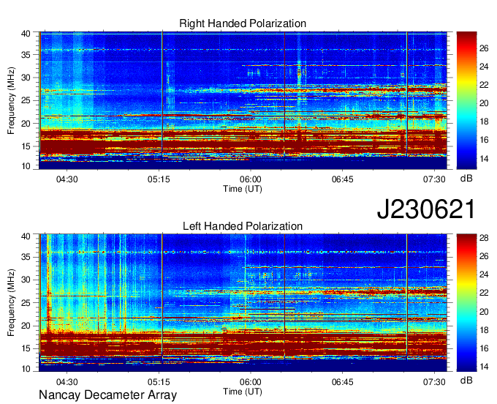
Task: Click the left-handed spectrogram plot area
Action: click(x=243, y=303)
